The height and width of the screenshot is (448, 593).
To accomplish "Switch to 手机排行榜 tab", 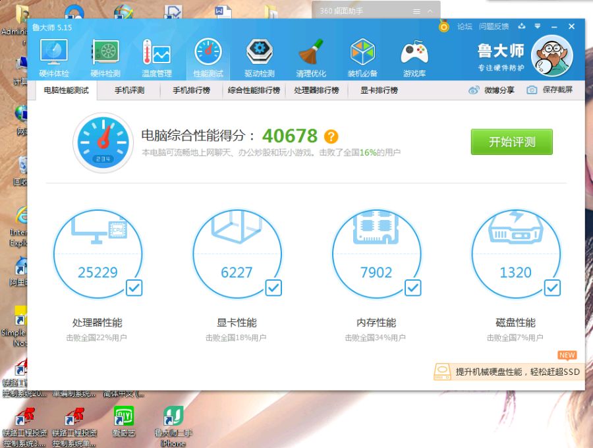I will (x=191, y=90).
